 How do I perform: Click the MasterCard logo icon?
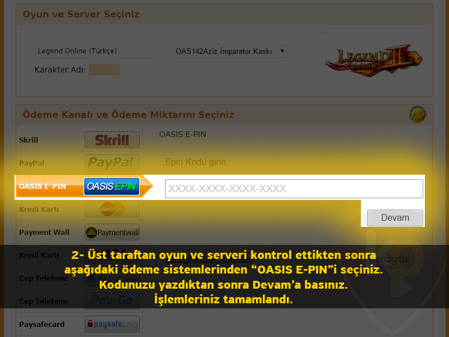pos(112,209)
